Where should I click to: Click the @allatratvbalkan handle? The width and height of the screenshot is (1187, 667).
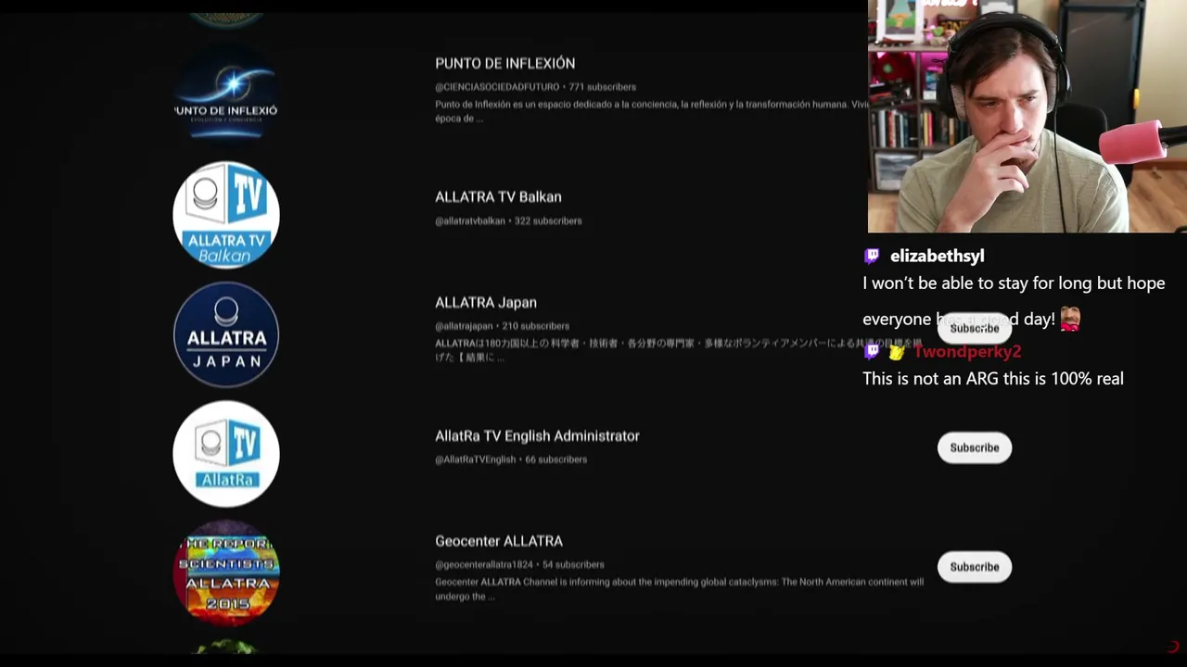click(x=470, y=220)
